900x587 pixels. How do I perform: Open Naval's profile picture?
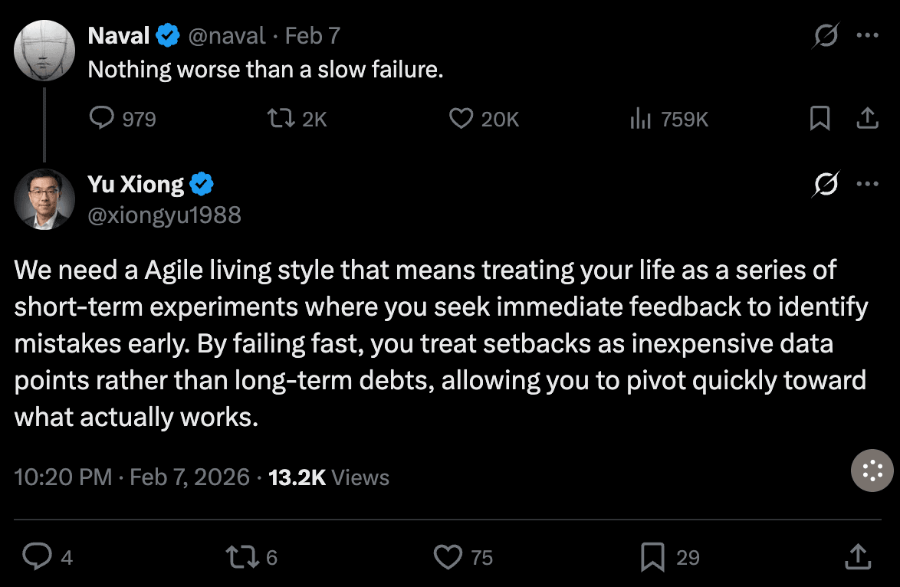click(x=44, y=51)
